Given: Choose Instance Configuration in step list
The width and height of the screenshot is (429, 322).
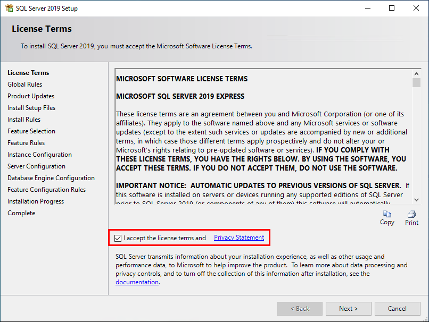Looking at the screenshot, I should (39, 155).
